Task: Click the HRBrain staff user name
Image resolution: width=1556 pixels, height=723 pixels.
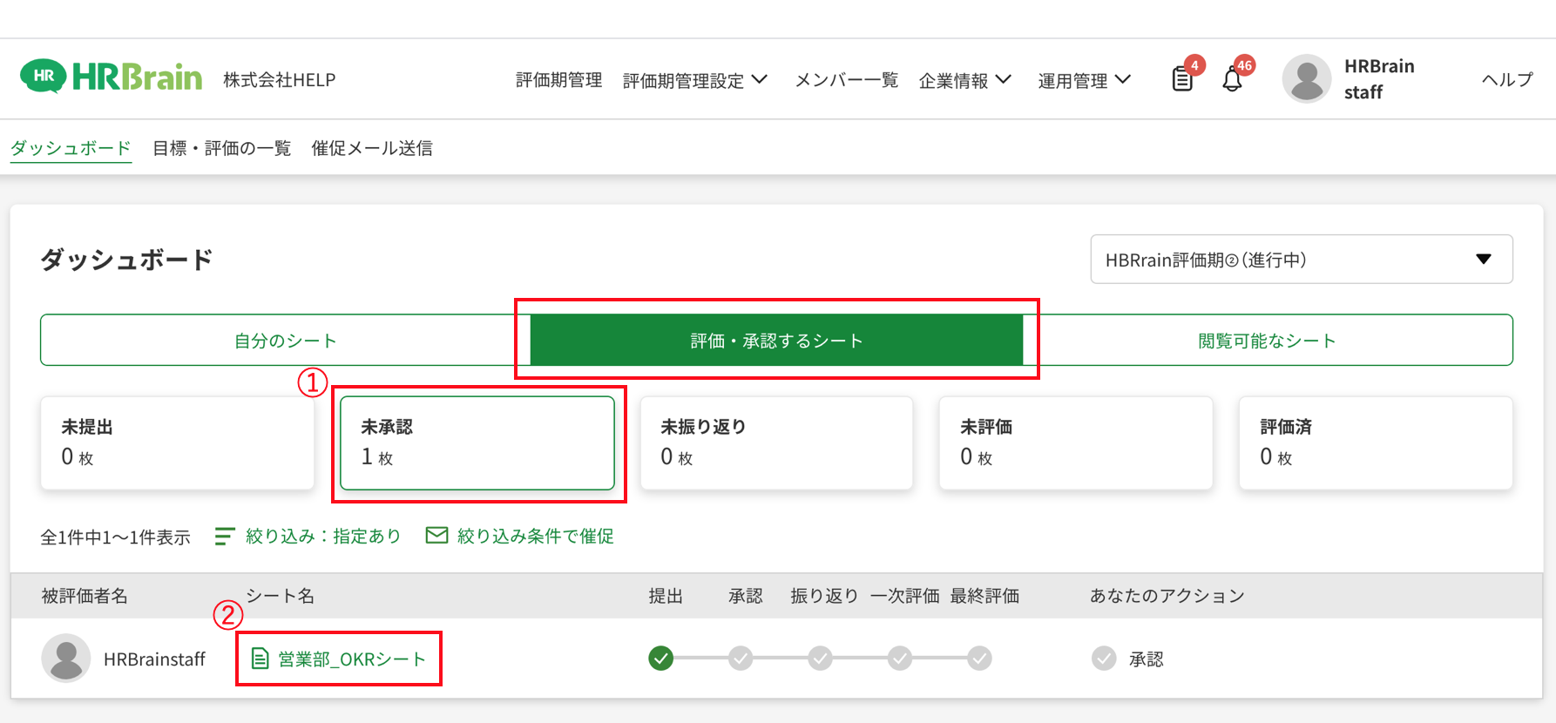Action: point(1379,78)
